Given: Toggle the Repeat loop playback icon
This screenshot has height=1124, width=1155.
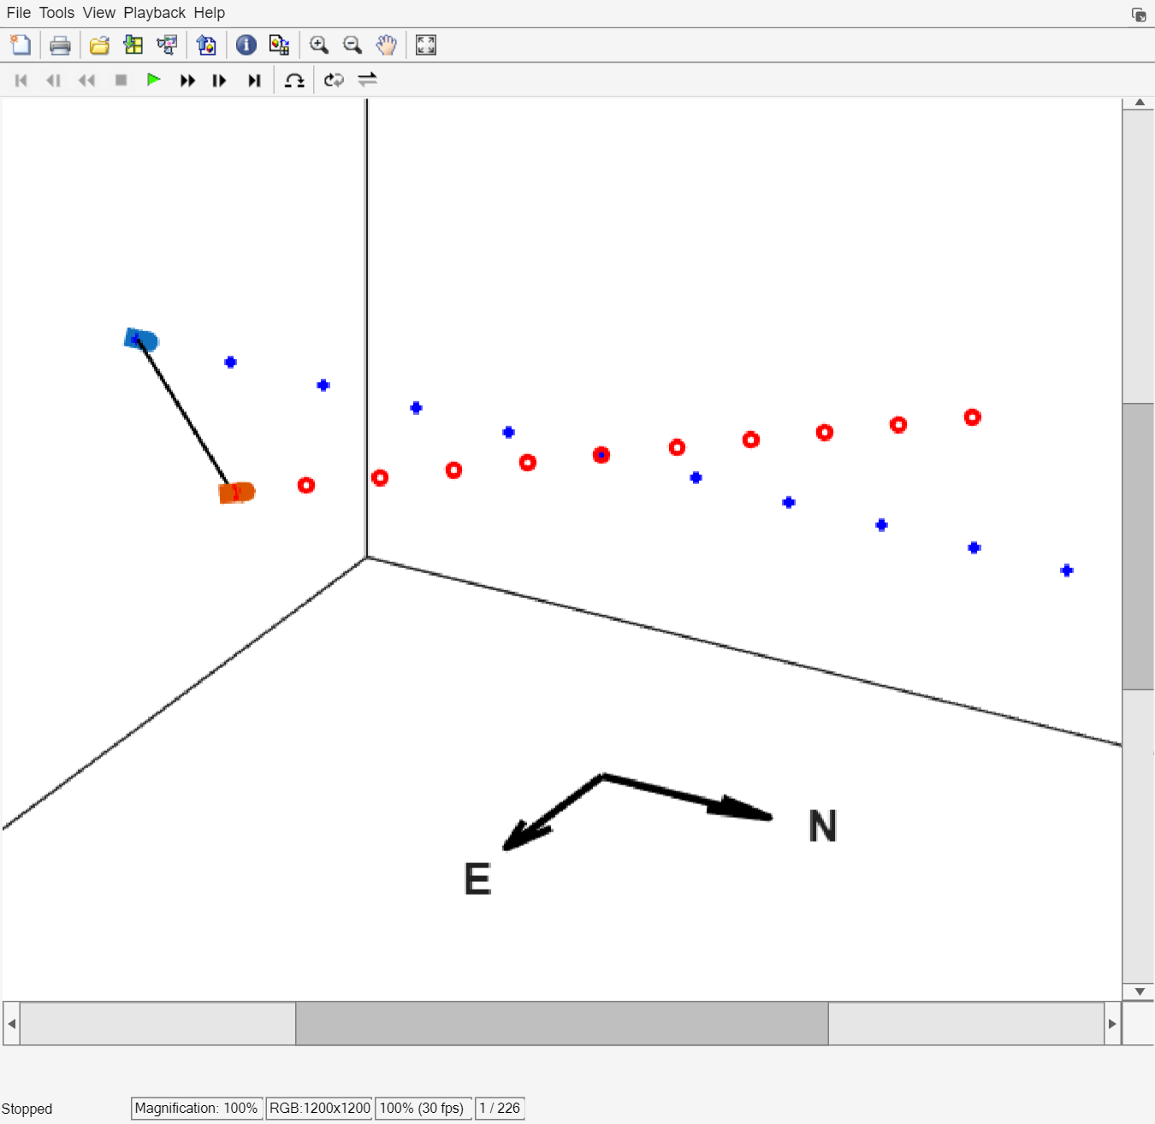Looking at the screenshot, I should tap(334, 80).
